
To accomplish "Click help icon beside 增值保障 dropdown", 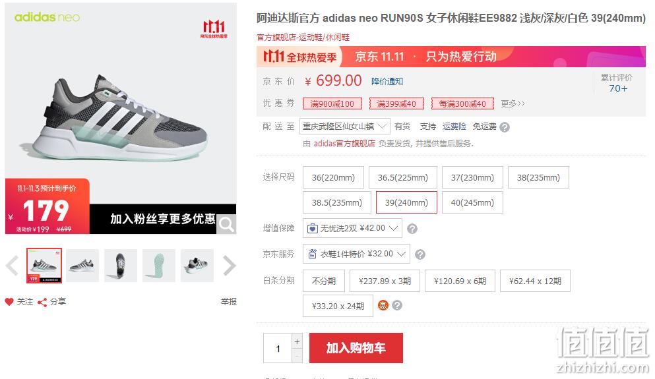I will 412,229.
